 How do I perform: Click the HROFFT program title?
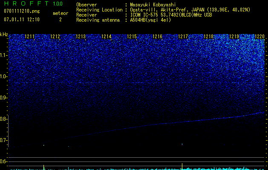pos(26,3)
